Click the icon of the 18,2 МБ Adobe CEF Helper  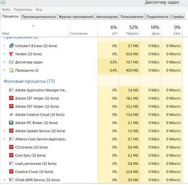11,98
